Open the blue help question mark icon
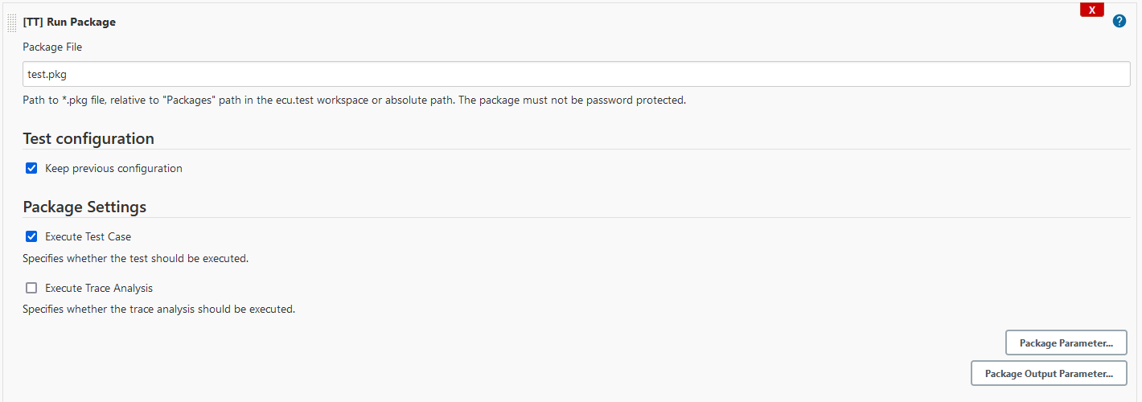The height and width of the screenshot is (402, 1142). (1119, 22)
